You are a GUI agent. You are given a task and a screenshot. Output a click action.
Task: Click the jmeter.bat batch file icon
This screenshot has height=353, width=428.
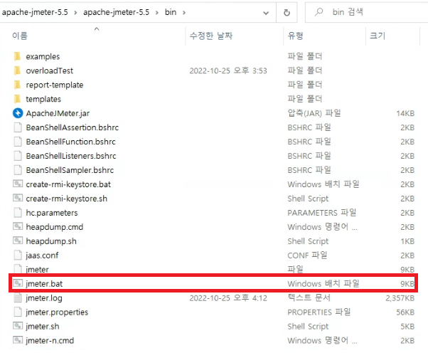pos(18,283)
